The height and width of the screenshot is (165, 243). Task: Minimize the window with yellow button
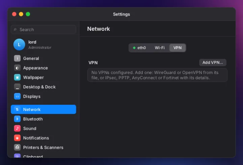point(21,14)
